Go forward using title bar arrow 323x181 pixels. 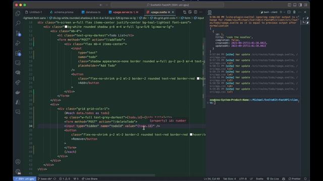[107, 5]
